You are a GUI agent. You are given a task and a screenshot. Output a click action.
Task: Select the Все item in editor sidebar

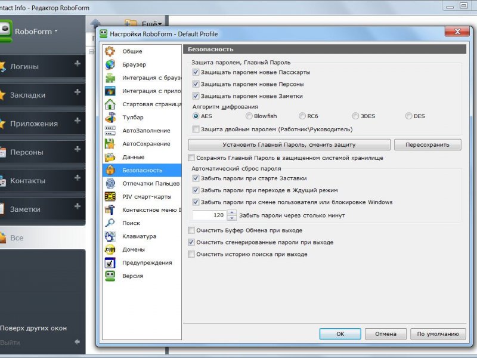(42, 237)
